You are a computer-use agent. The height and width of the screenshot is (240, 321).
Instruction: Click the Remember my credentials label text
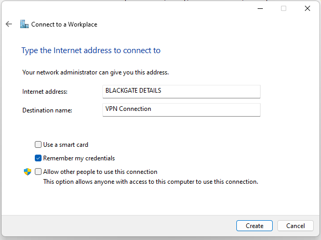coord(79,158)
